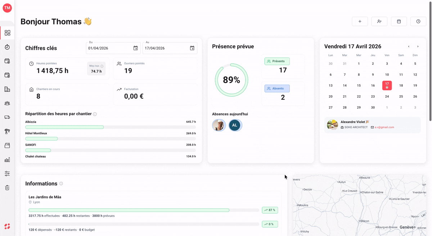Click the Ouvriers pointés 19 card
Image resolution: width=432 pixels, height=236 pixels.
155,68
